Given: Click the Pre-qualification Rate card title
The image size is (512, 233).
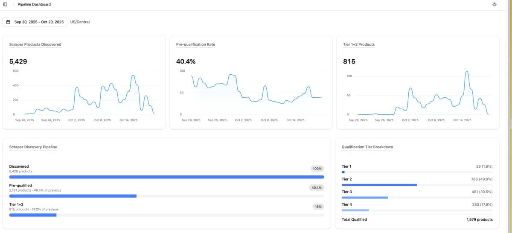Looking at the screenshot, I should 195,44.
